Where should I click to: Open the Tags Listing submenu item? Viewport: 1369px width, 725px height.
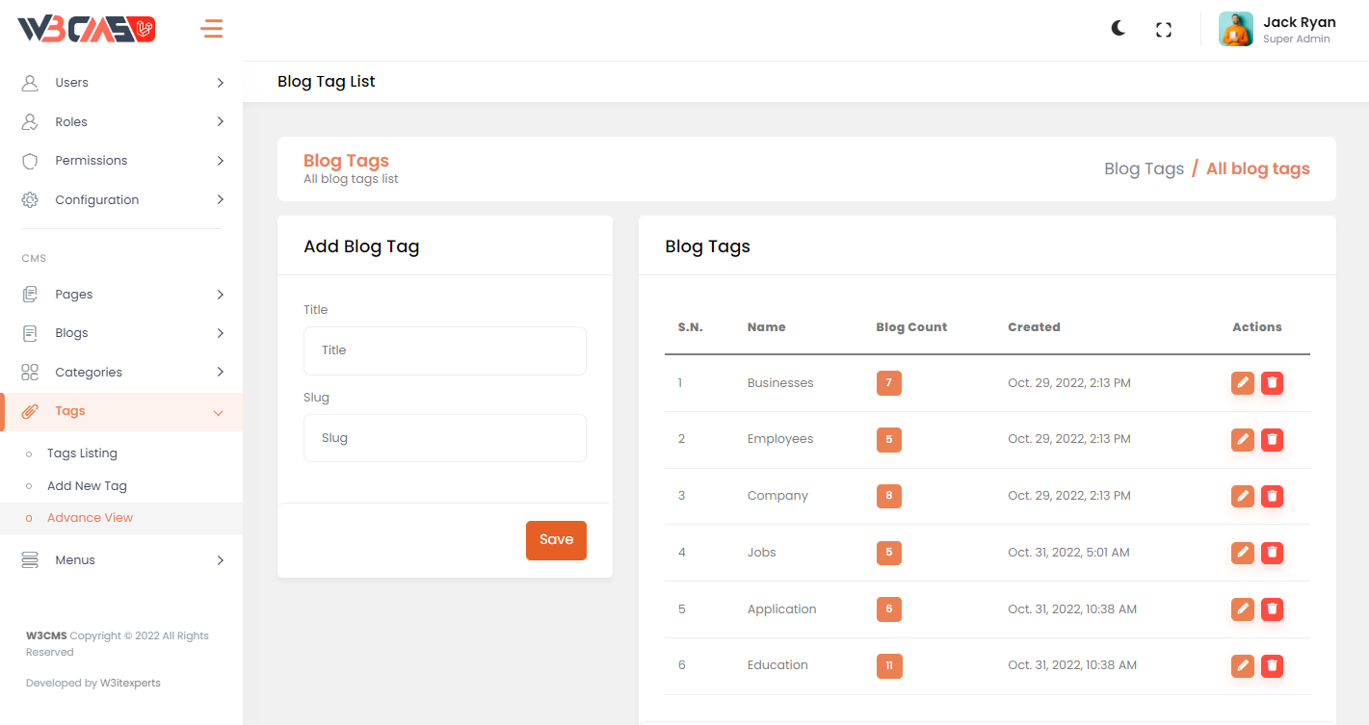coord(82,453)
